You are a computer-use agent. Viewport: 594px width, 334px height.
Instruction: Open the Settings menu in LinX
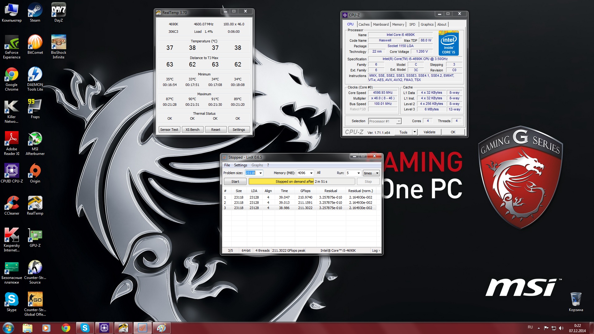point(240,165)
